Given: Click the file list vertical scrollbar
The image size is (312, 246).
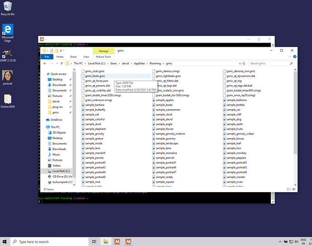Looking at the screenshot, I should pyautogui.click(x=295, y=113).
